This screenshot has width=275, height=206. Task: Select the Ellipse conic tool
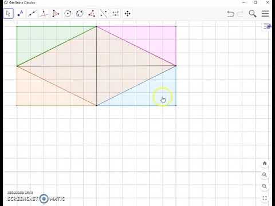click(x=80, y=14)
